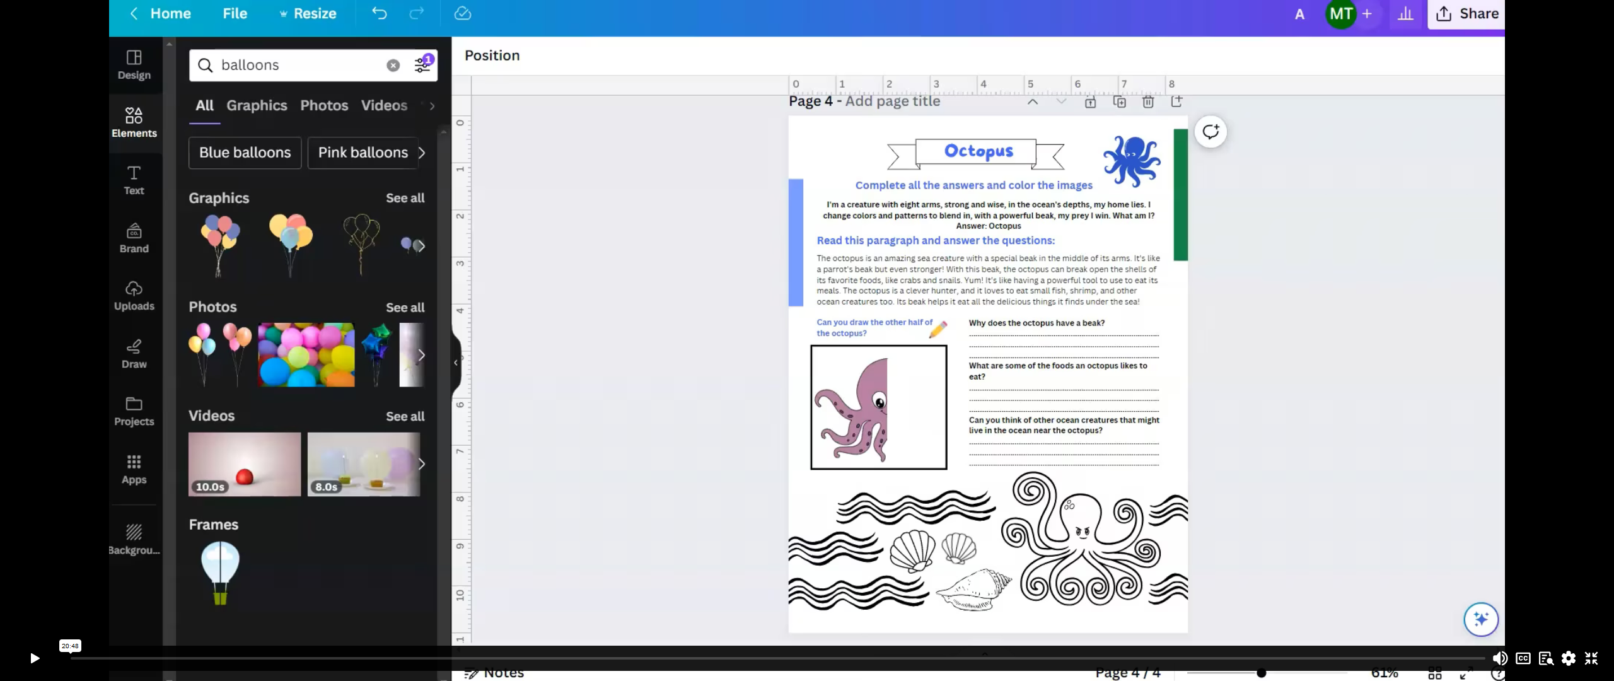The width and height of the screenshot is (1614, 681).
Task: Insert the hot air balloon frame
Action: [220, 574]
